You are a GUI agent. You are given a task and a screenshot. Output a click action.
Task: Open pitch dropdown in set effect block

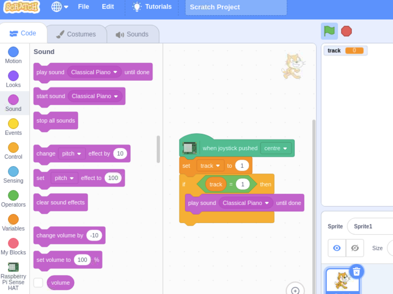(x=64, y=178)
